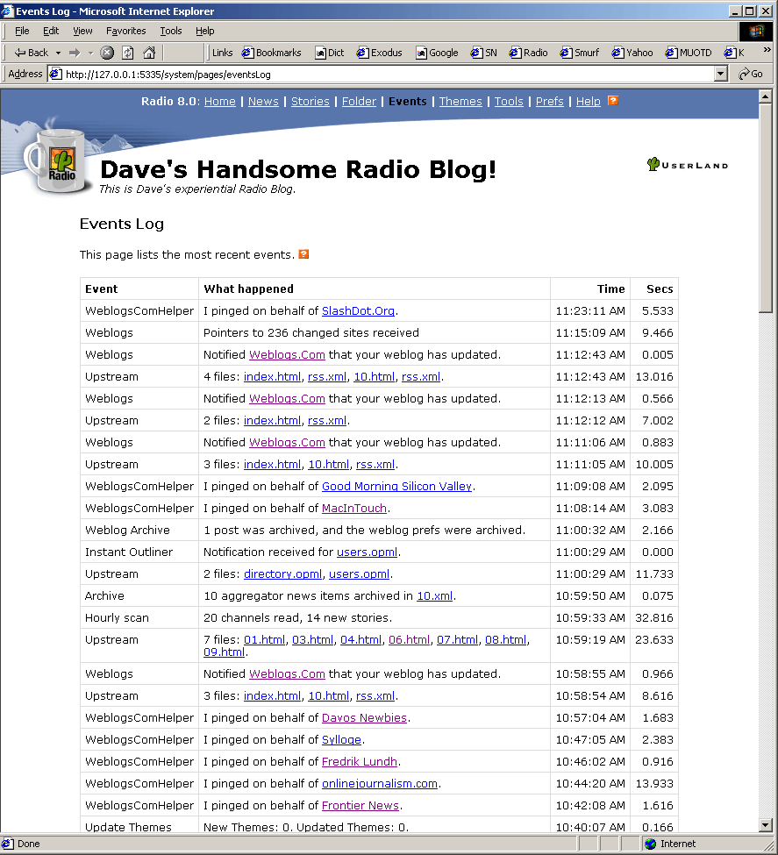This screenshot has width=778, height=855.
Task: Stop page loading with Stop icon
Action: point(108,53)
